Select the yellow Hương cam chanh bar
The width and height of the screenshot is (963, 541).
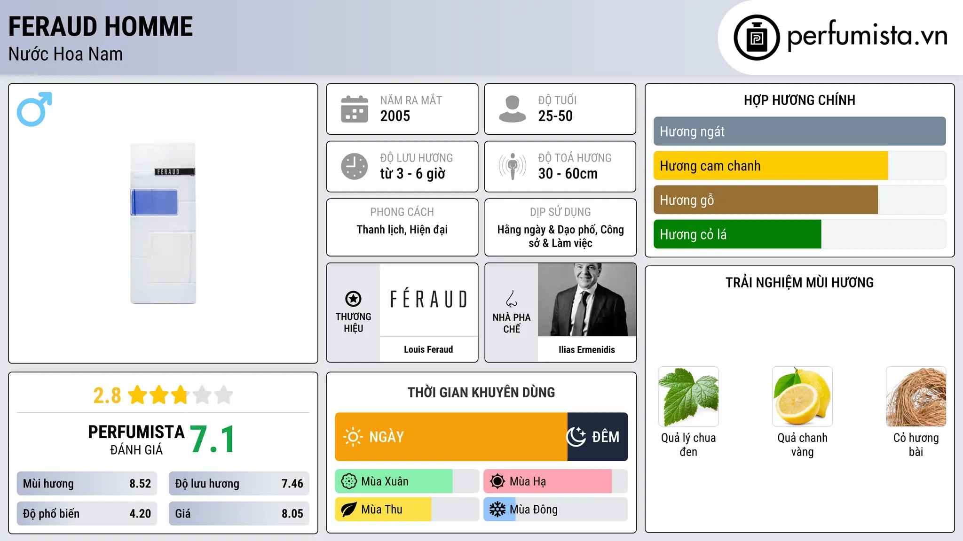pos(771,166)
